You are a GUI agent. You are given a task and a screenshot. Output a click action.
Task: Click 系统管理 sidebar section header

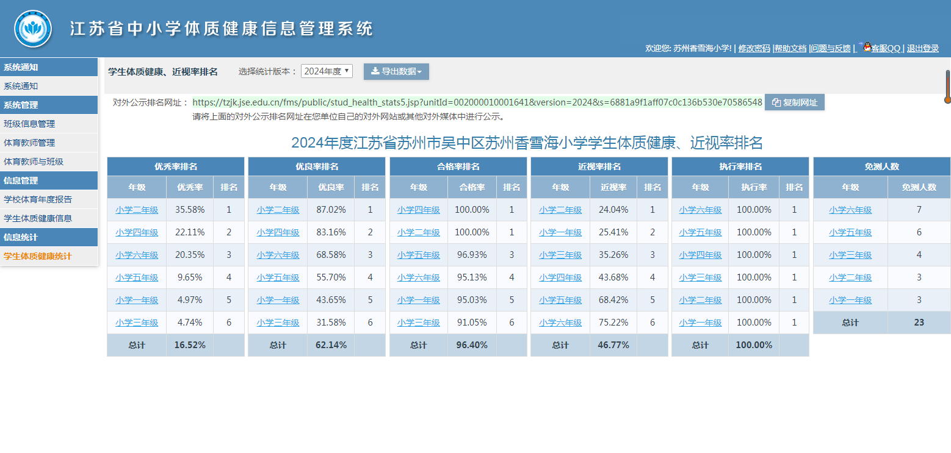click(49, 105)
